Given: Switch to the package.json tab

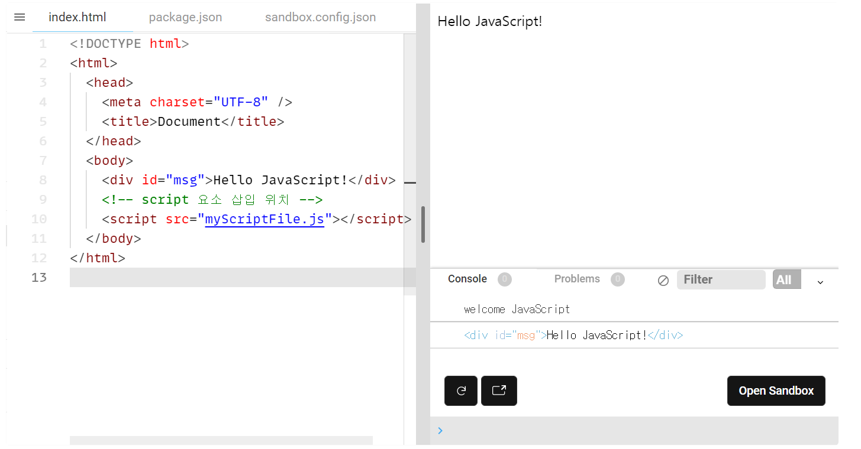Looking at the screenshot, I should click(185, 17).
